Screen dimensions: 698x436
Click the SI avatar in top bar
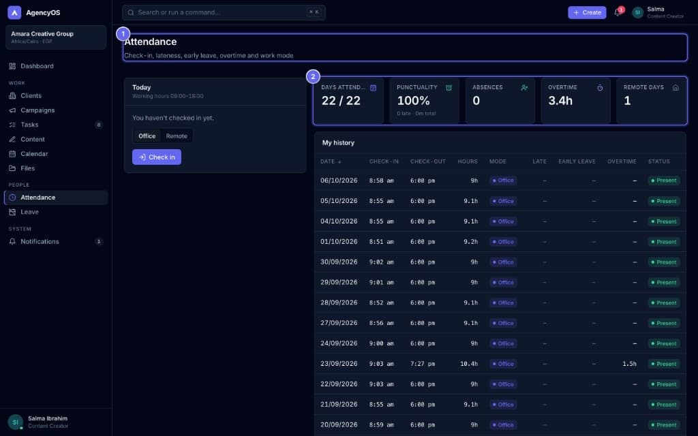tap(637, 12)
